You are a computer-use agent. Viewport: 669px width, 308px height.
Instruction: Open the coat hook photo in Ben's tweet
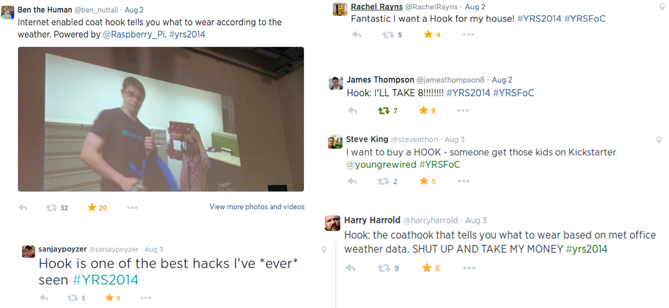click(161, 119)
